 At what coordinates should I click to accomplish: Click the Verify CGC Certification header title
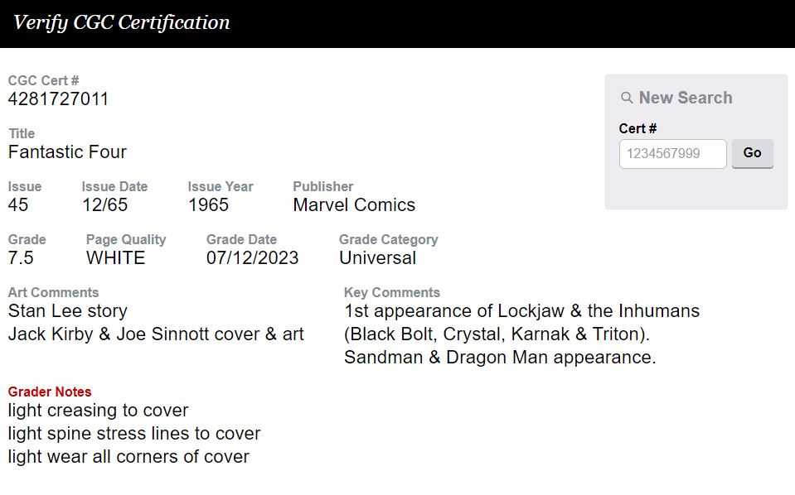tap(122, 22)
